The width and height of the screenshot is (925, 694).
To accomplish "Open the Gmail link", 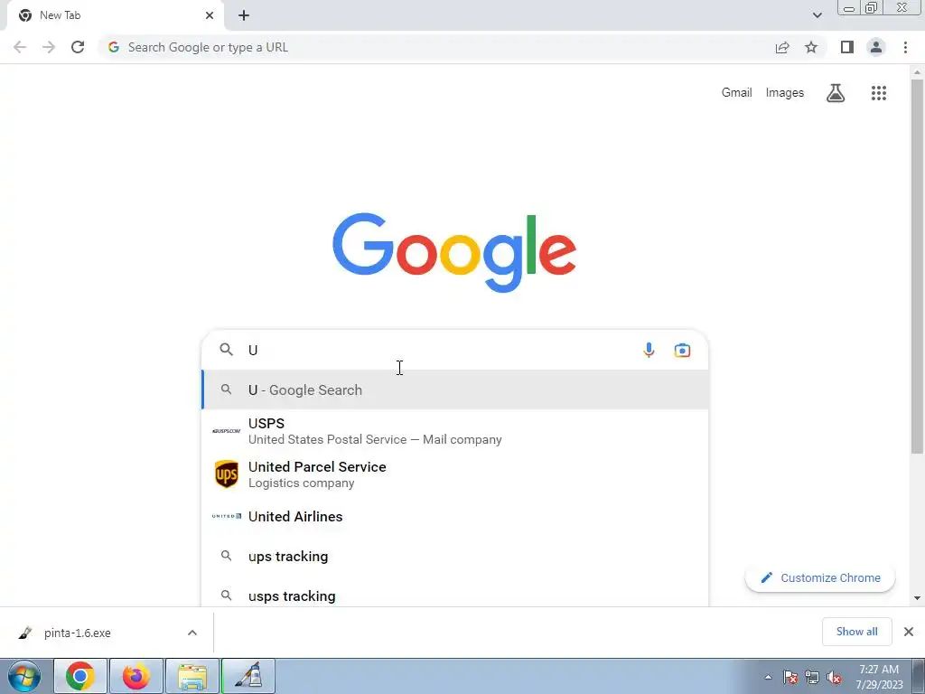I will pos(736,93).
